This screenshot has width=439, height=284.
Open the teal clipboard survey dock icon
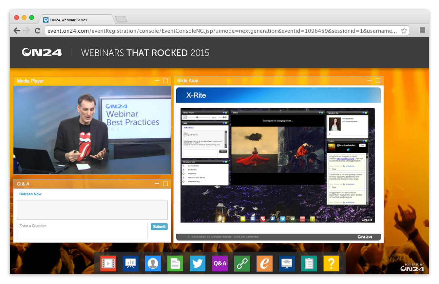point(309,263)
